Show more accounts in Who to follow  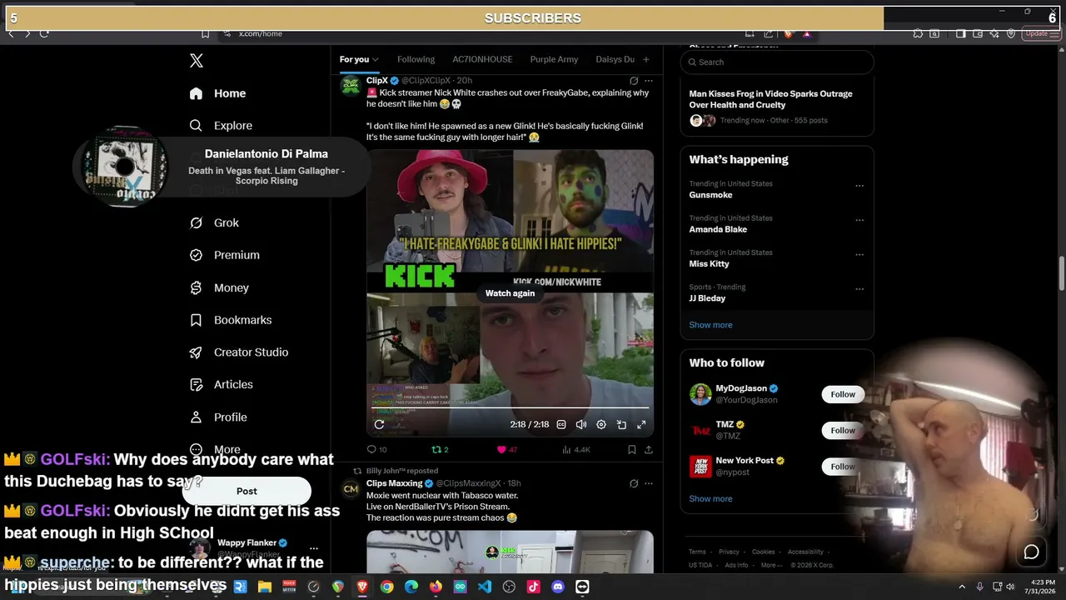[x=710, y=499]
